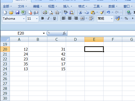
Task: Click the quick print printer icon
Action: pos(45,12)
